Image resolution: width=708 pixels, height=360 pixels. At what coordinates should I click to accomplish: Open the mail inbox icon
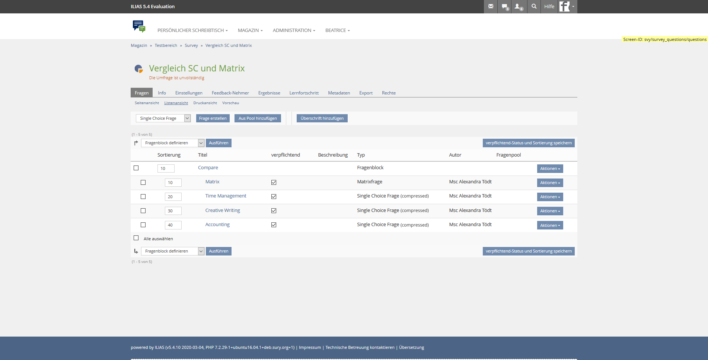click(x=491, y=6)
